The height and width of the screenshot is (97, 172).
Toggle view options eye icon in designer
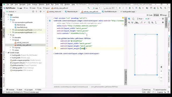129,22
